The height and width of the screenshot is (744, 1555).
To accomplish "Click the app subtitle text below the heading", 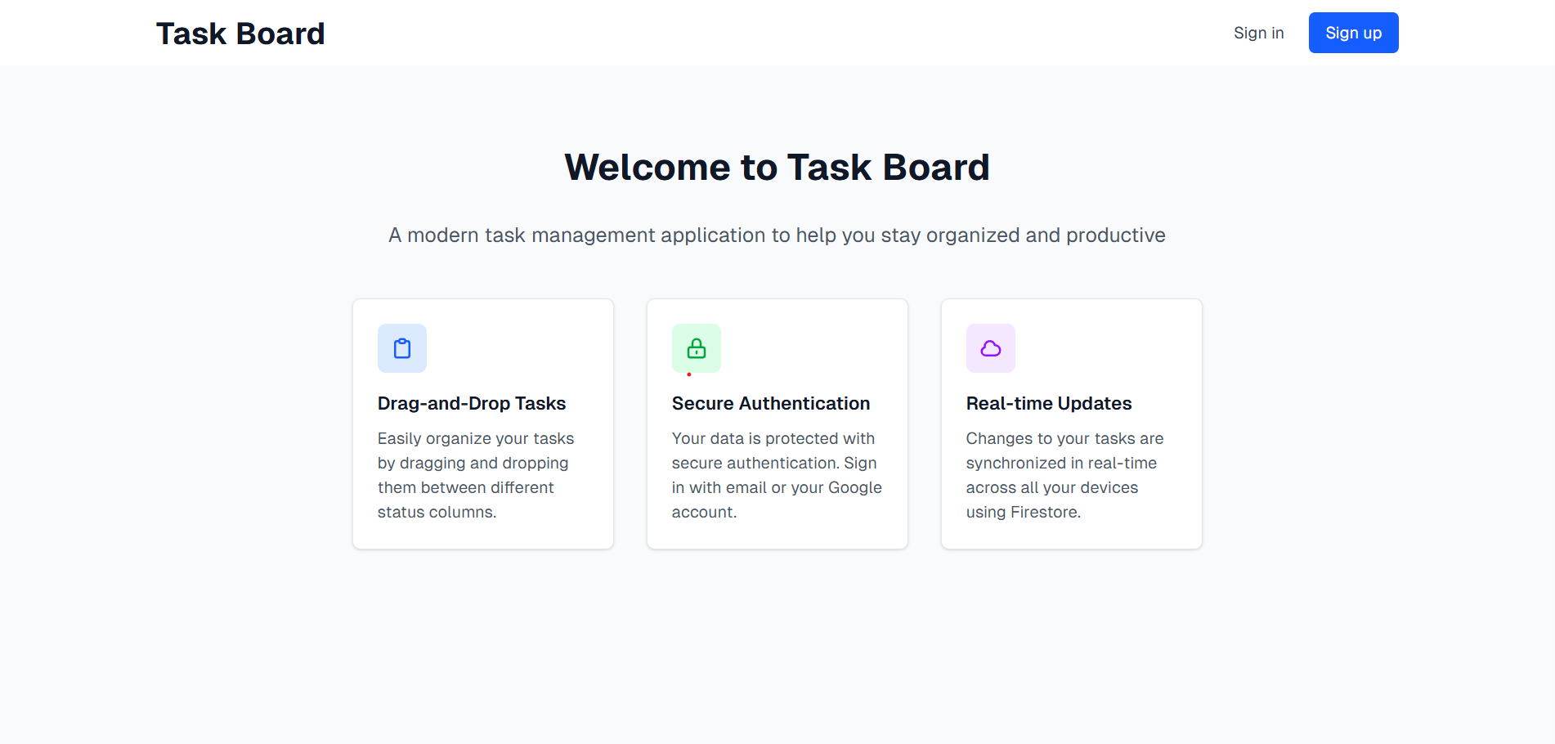I will pyautogui.click(x=777, y=235).
